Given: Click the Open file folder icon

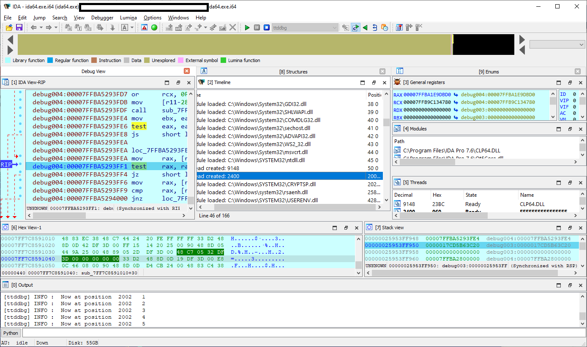Looking at the screenshot, I should coord(9,27).
